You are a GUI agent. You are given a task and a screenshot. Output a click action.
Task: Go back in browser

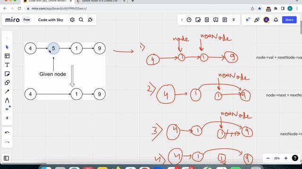tap(5, 8)
